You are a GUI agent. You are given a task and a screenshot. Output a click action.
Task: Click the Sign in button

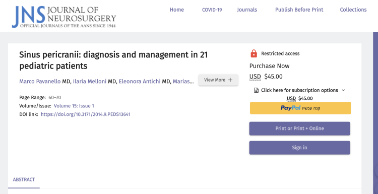click(300, 148)
